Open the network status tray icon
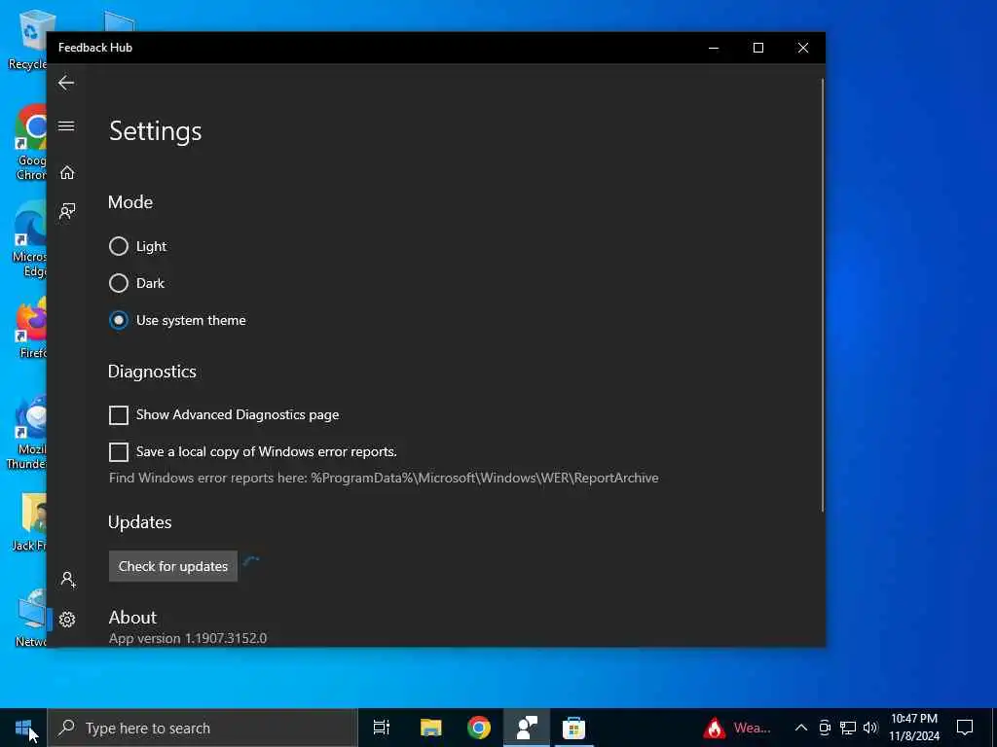Viewport: 997px width, 747px height. pos(848,728)
